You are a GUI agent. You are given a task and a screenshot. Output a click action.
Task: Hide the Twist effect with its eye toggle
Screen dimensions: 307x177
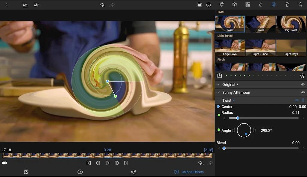point(297,100)
